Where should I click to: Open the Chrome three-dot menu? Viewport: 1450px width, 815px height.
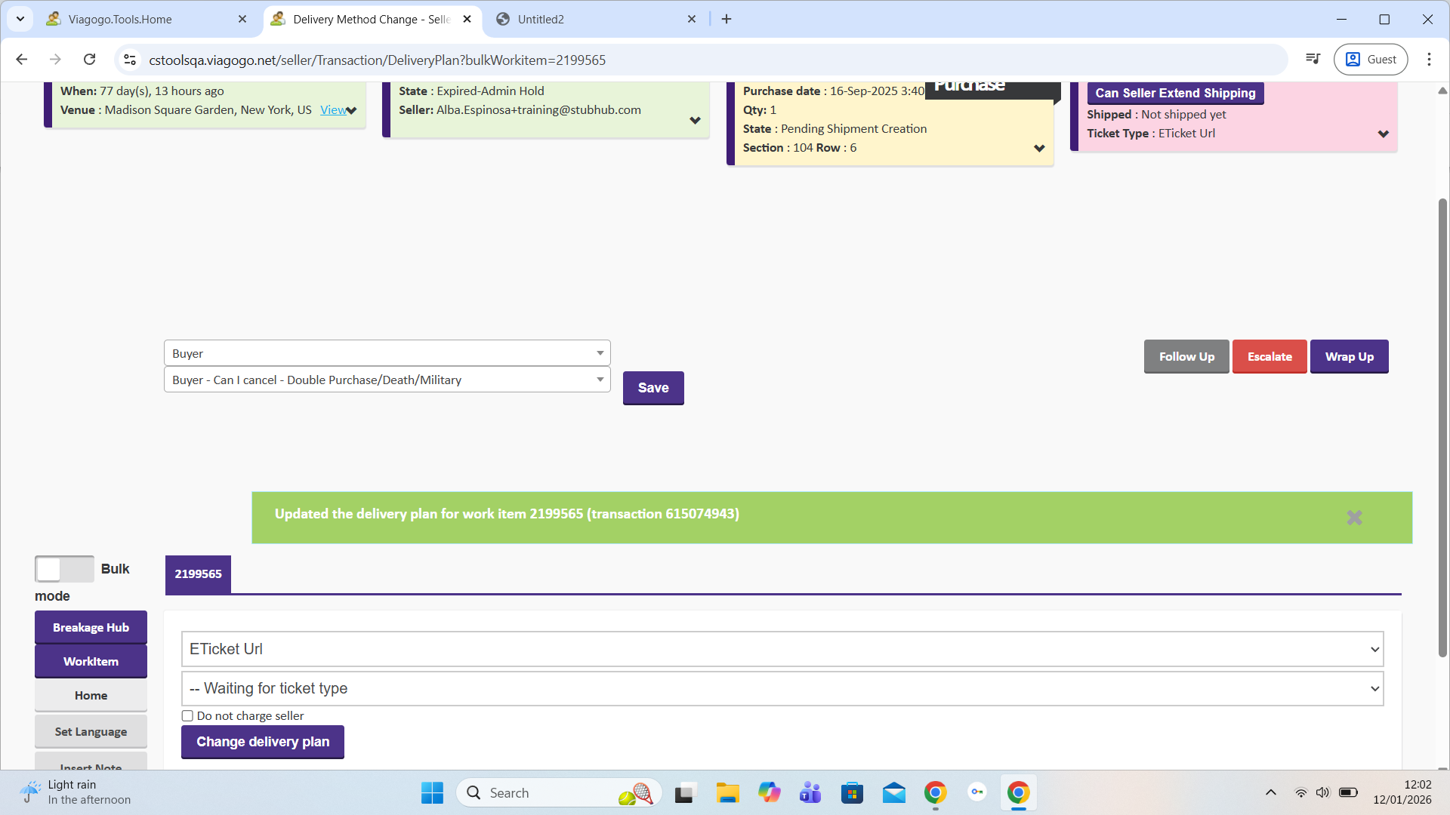coord(1429,60)
